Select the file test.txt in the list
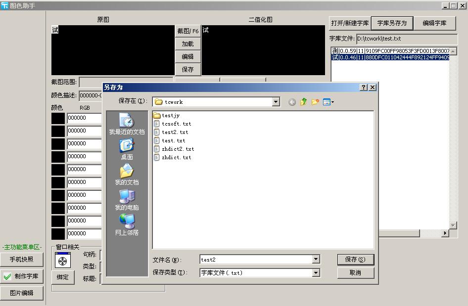Viewport: 468px width, 306px height. point(169,140)
